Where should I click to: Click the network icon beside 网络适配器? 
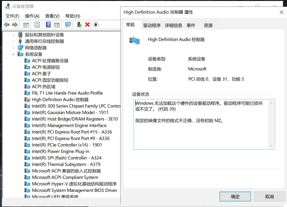[20, 48]
